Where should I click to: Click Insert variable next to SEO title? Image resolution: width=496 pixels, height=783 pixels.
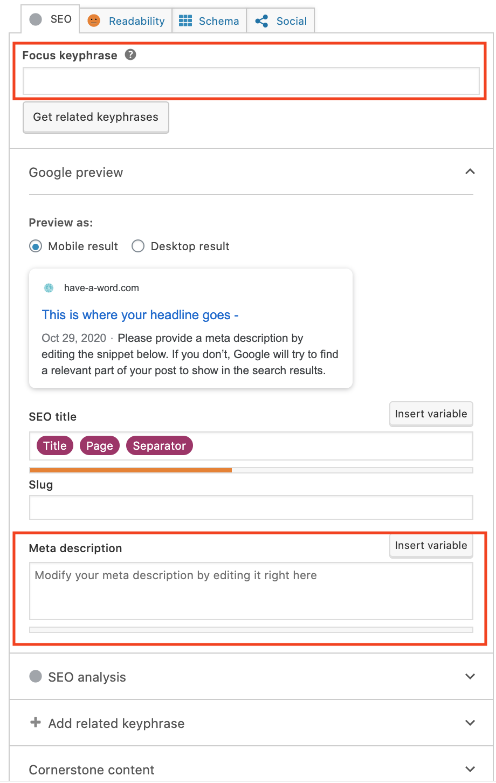click(x=431, y=414)
